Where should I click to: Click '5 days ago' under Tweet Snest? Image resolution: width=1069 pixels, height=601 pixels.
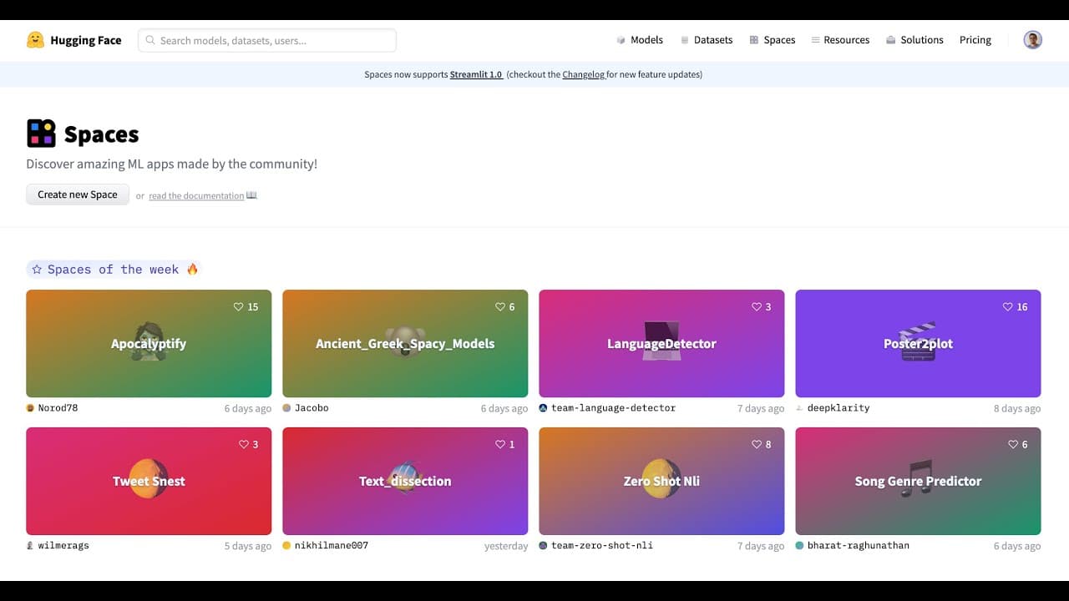248,547
